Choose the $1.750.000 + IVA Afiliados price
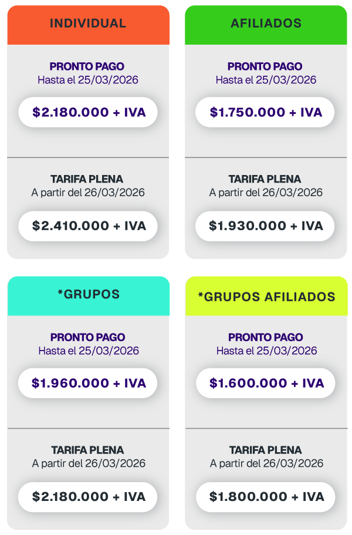 (266, 112)
